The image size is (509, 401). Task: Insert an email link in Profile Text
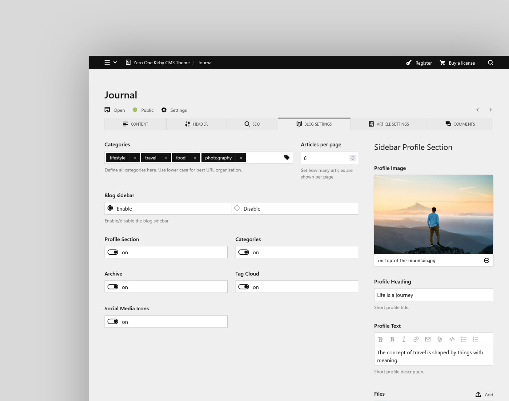(x=428, y=339)
